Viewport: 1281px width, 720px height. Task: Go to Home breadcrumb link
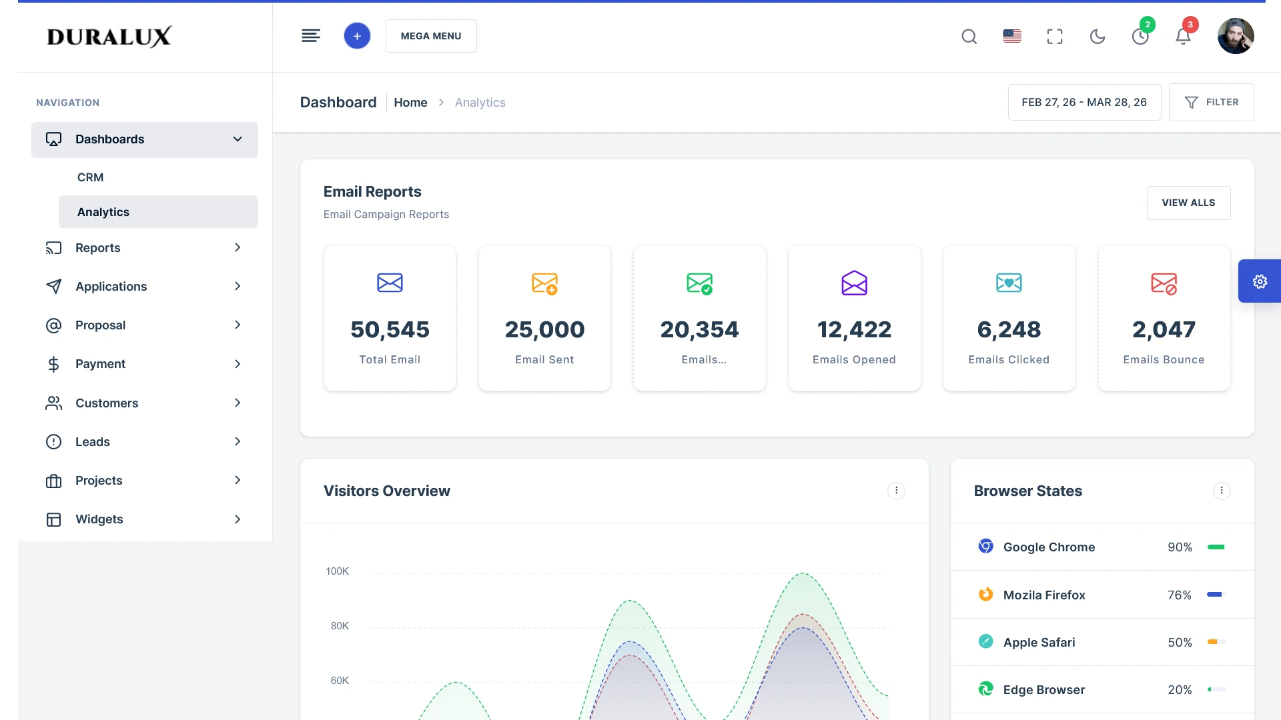[x=410, y=103]
